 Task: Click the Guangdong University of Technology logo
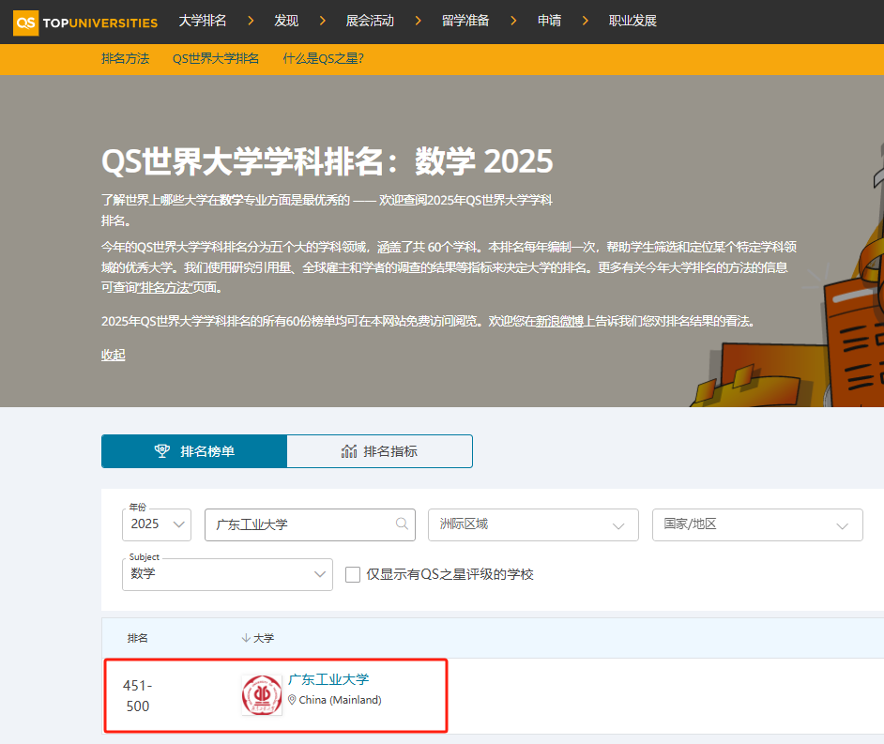[x=262, y=695]
